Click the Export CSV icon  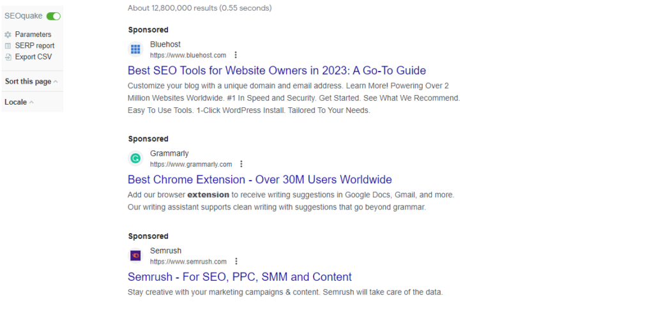click(8, 57)
